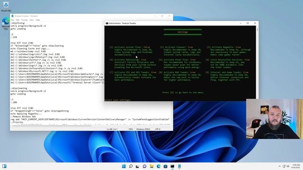Viewport: 303px width, 170px height.
Task: Click 'Activate Power Plan: true' option in console
Action: 177,60
